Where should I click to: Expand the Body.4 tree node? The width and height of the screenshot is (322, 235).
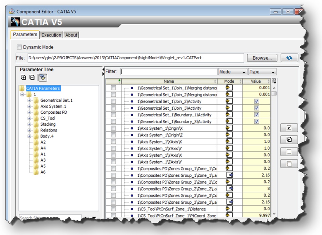(x=30, y=136)
